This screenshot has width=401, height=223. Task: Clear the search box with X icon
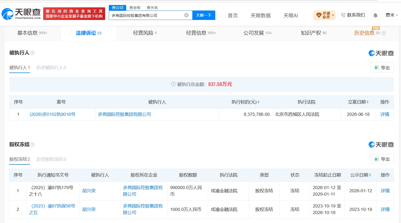tap(186, 15)
